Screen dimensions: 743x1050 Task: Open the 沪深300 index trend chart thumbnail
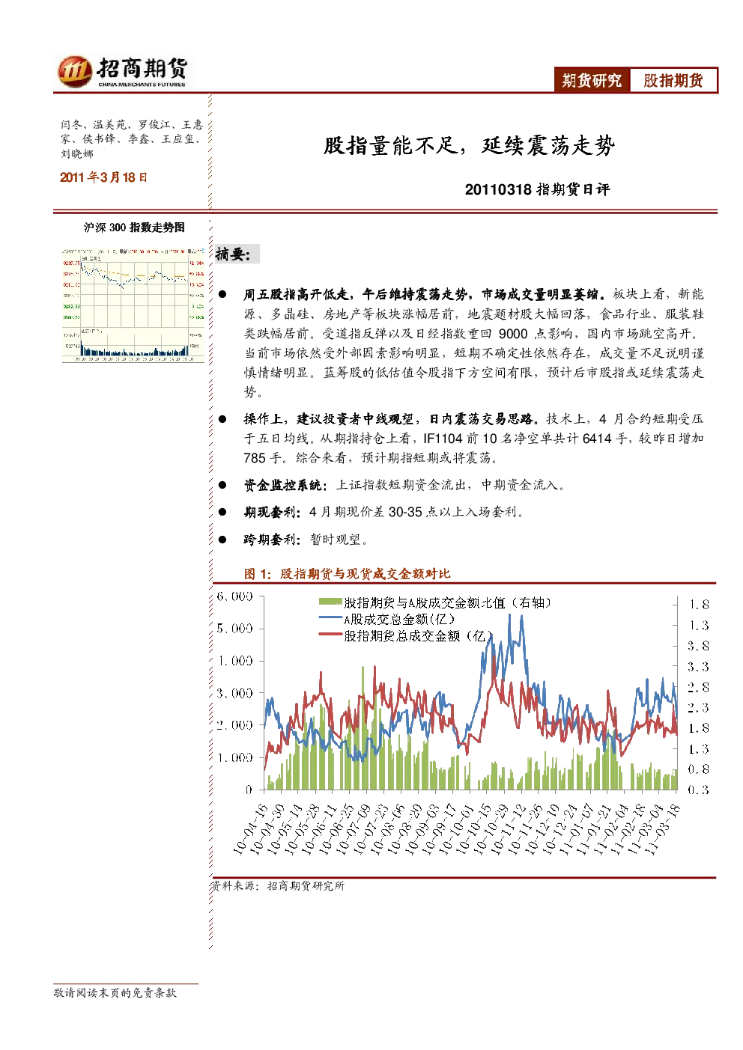coord(133,305)
